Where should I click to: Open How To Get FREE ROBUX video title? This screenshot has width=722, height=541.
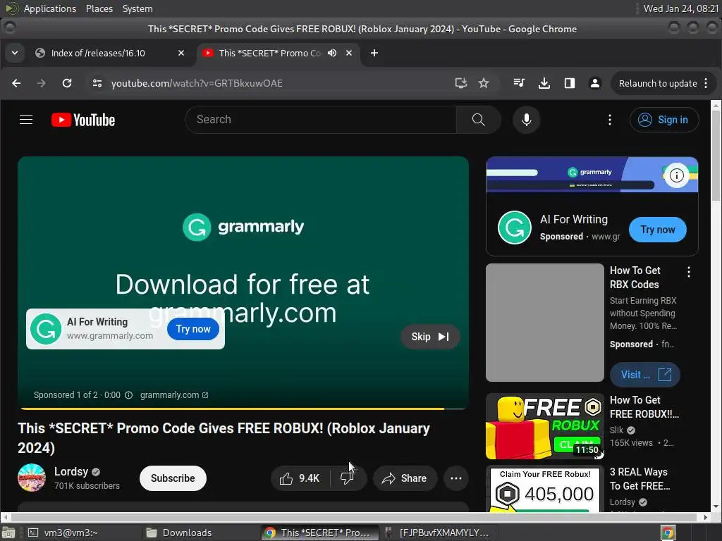click(x=644, y=407)
